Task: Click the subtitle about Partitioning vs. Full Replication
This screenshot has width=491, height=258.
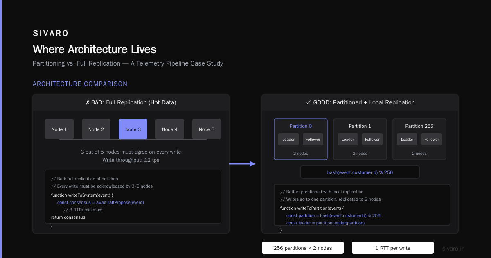Action: click(x=128, y=63)
